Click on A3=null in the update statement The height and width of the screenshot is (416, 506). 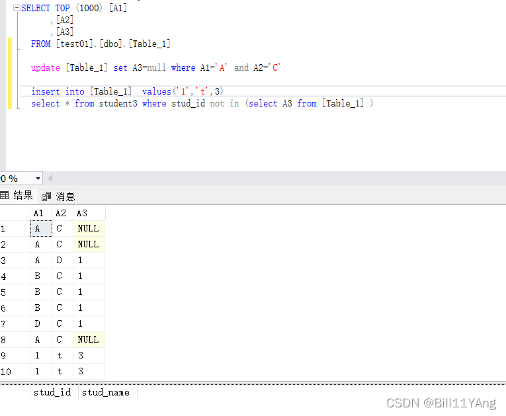[x=149, y=67]
